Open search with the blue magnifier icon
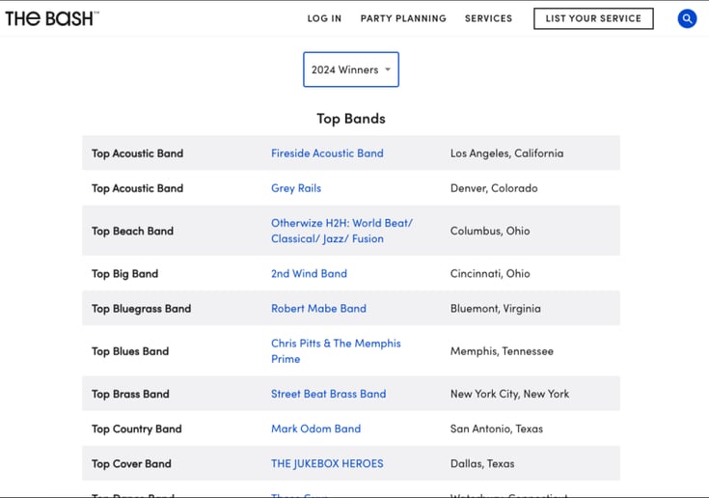The image size is (709, 498). (687, 18)
